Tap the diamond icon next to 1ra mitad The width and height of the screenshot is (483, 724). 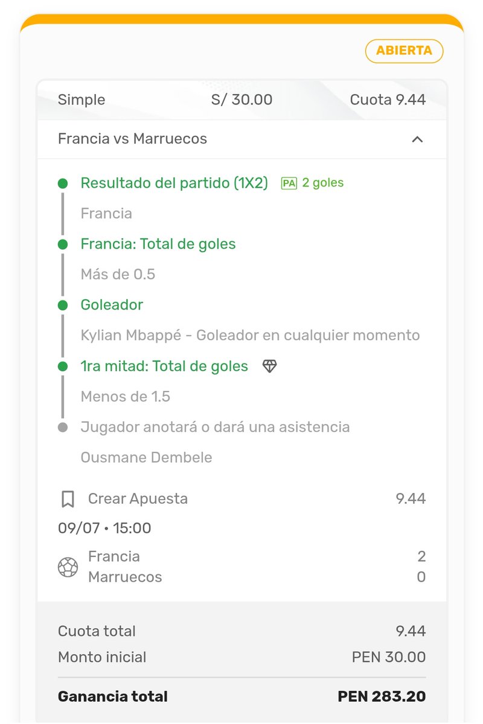(269, 366)
